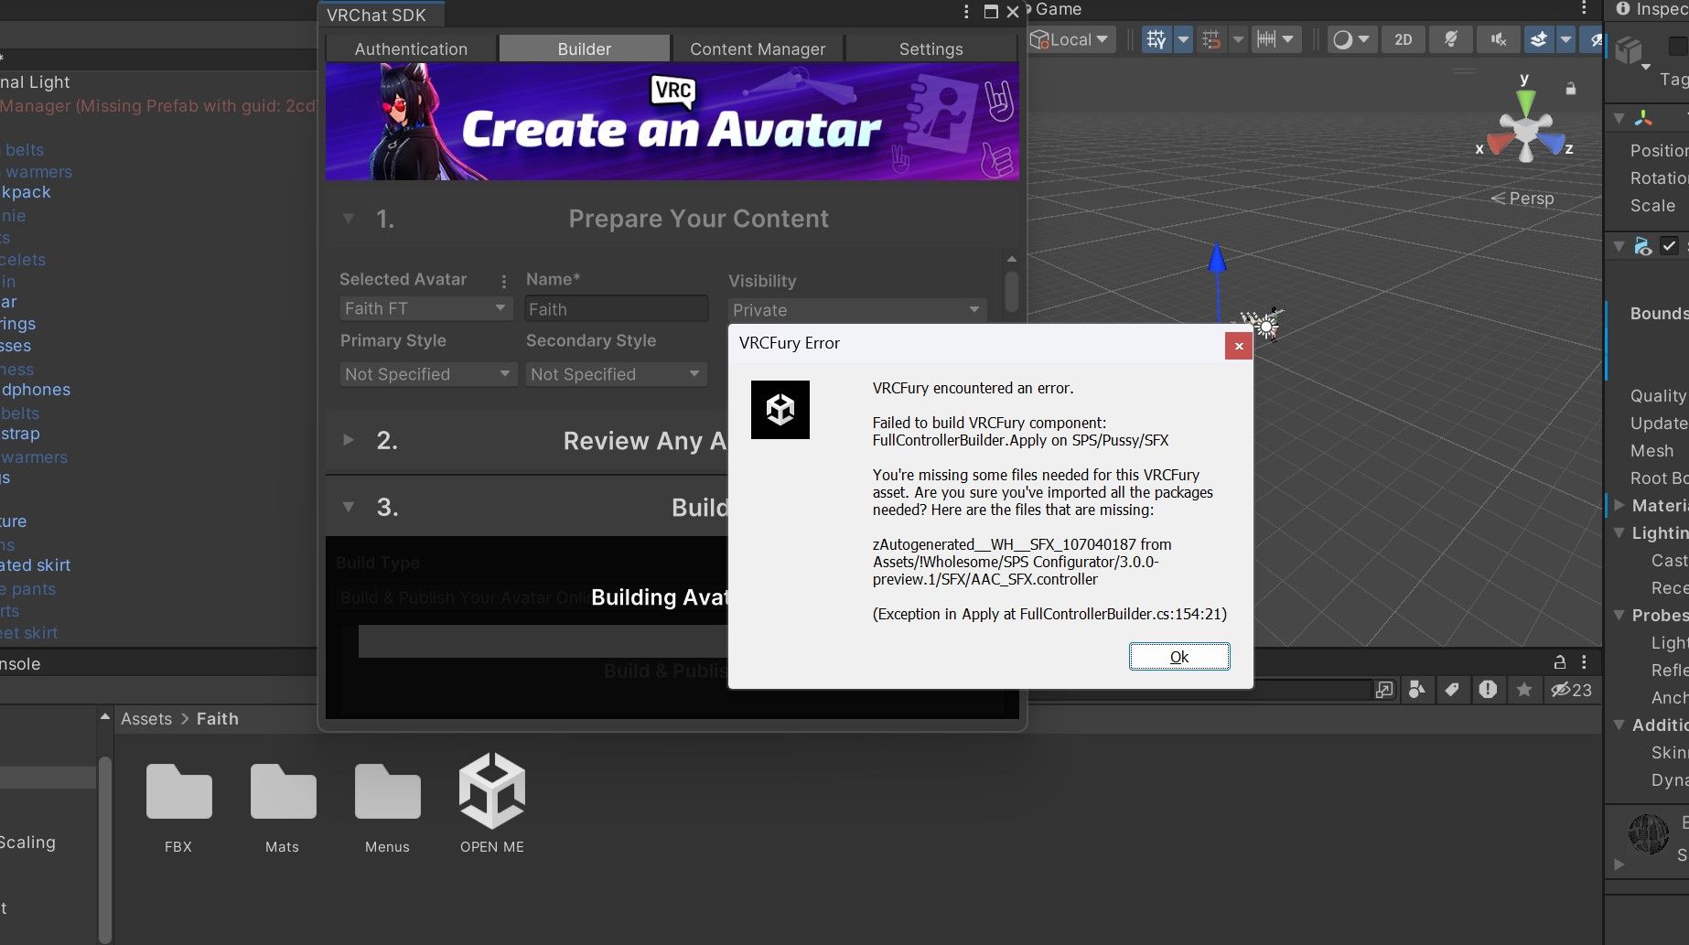Open the VRChat SDK window options menu
This screenshot has width=1689, height=945.
(966, 12)
